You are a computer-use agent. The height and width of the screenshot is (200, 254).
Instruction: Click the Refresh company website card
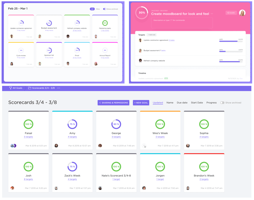coord(77,27)
